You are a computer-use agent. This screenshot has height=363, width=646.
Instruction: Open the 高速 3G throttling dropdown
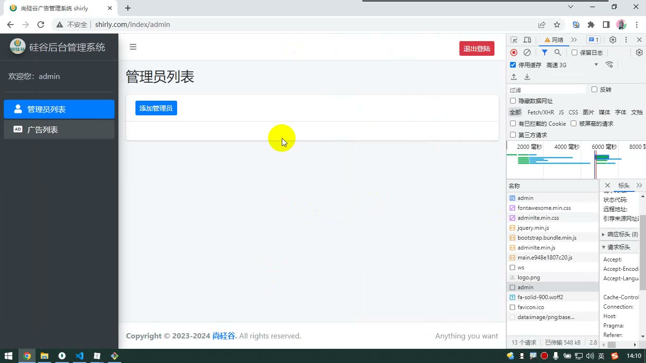click(x=572, y=65)
